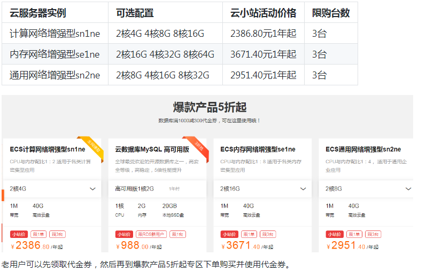Click the 40G 高效云盘 spec on the se1ne card
The height and width of the screenshot is (271, 426).
point(251,210)
